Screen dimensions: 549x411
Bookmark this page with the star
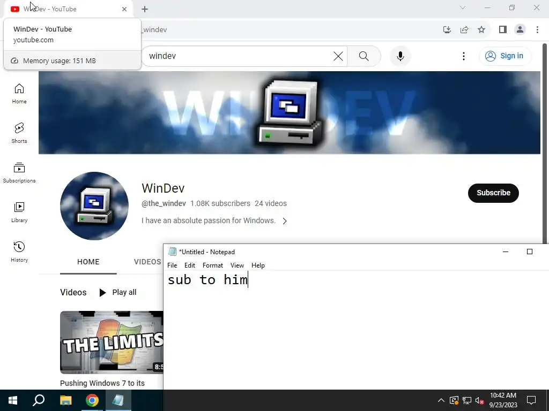481,30
